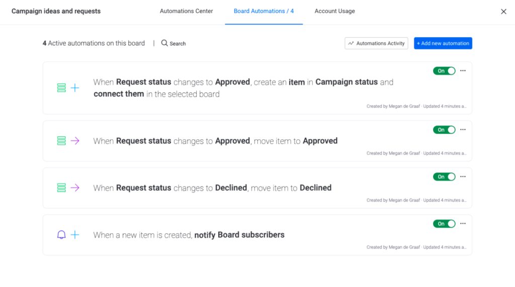This screenshot has width=515, height=287.
Task: Click the green rows icon on the Declined automation
Action: click(x=61, y=188)
